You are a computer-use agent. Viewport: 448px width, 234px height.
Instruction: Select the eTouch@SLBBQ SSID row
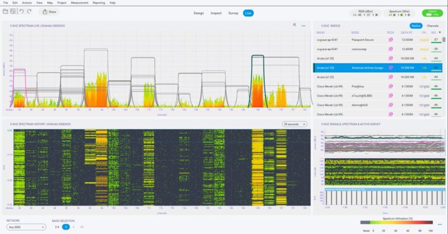(378, 96)
